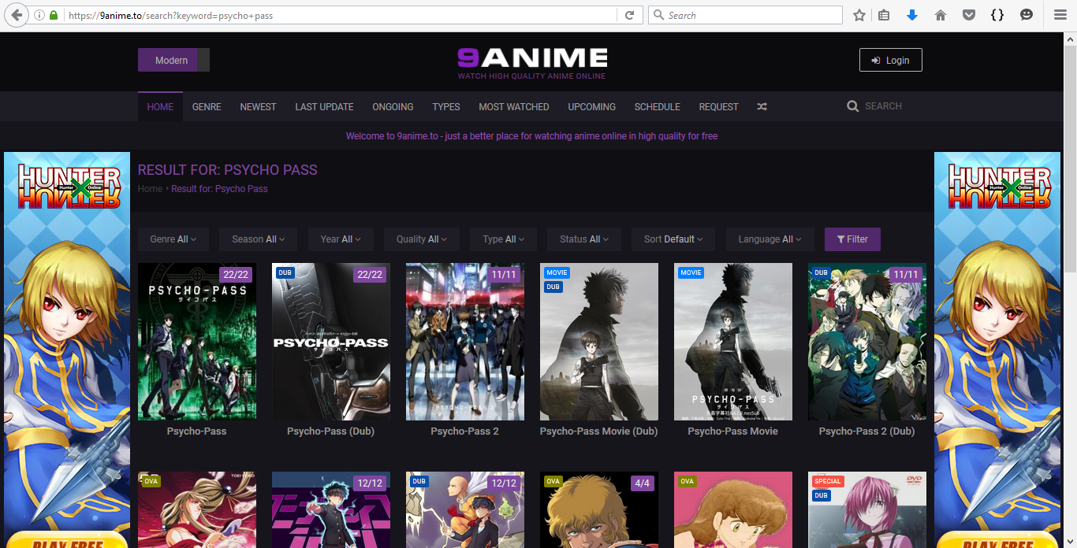Open the Psycho-Pass Movie title link

tap(732, 431)
